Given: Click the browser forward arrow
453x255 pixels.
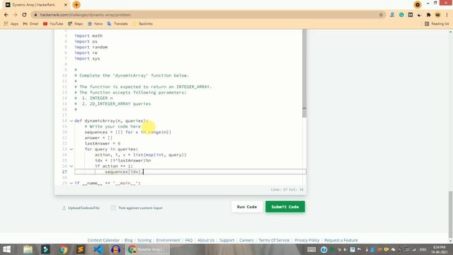Looking at the screenshot, I should click(15, 15).
